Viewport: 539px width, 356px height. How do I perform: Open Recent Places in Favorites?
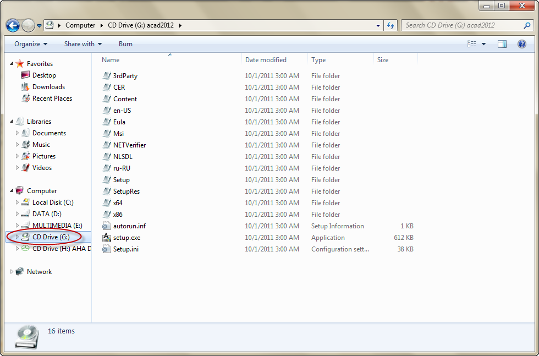pyautogui.click(x=52, y=98)
